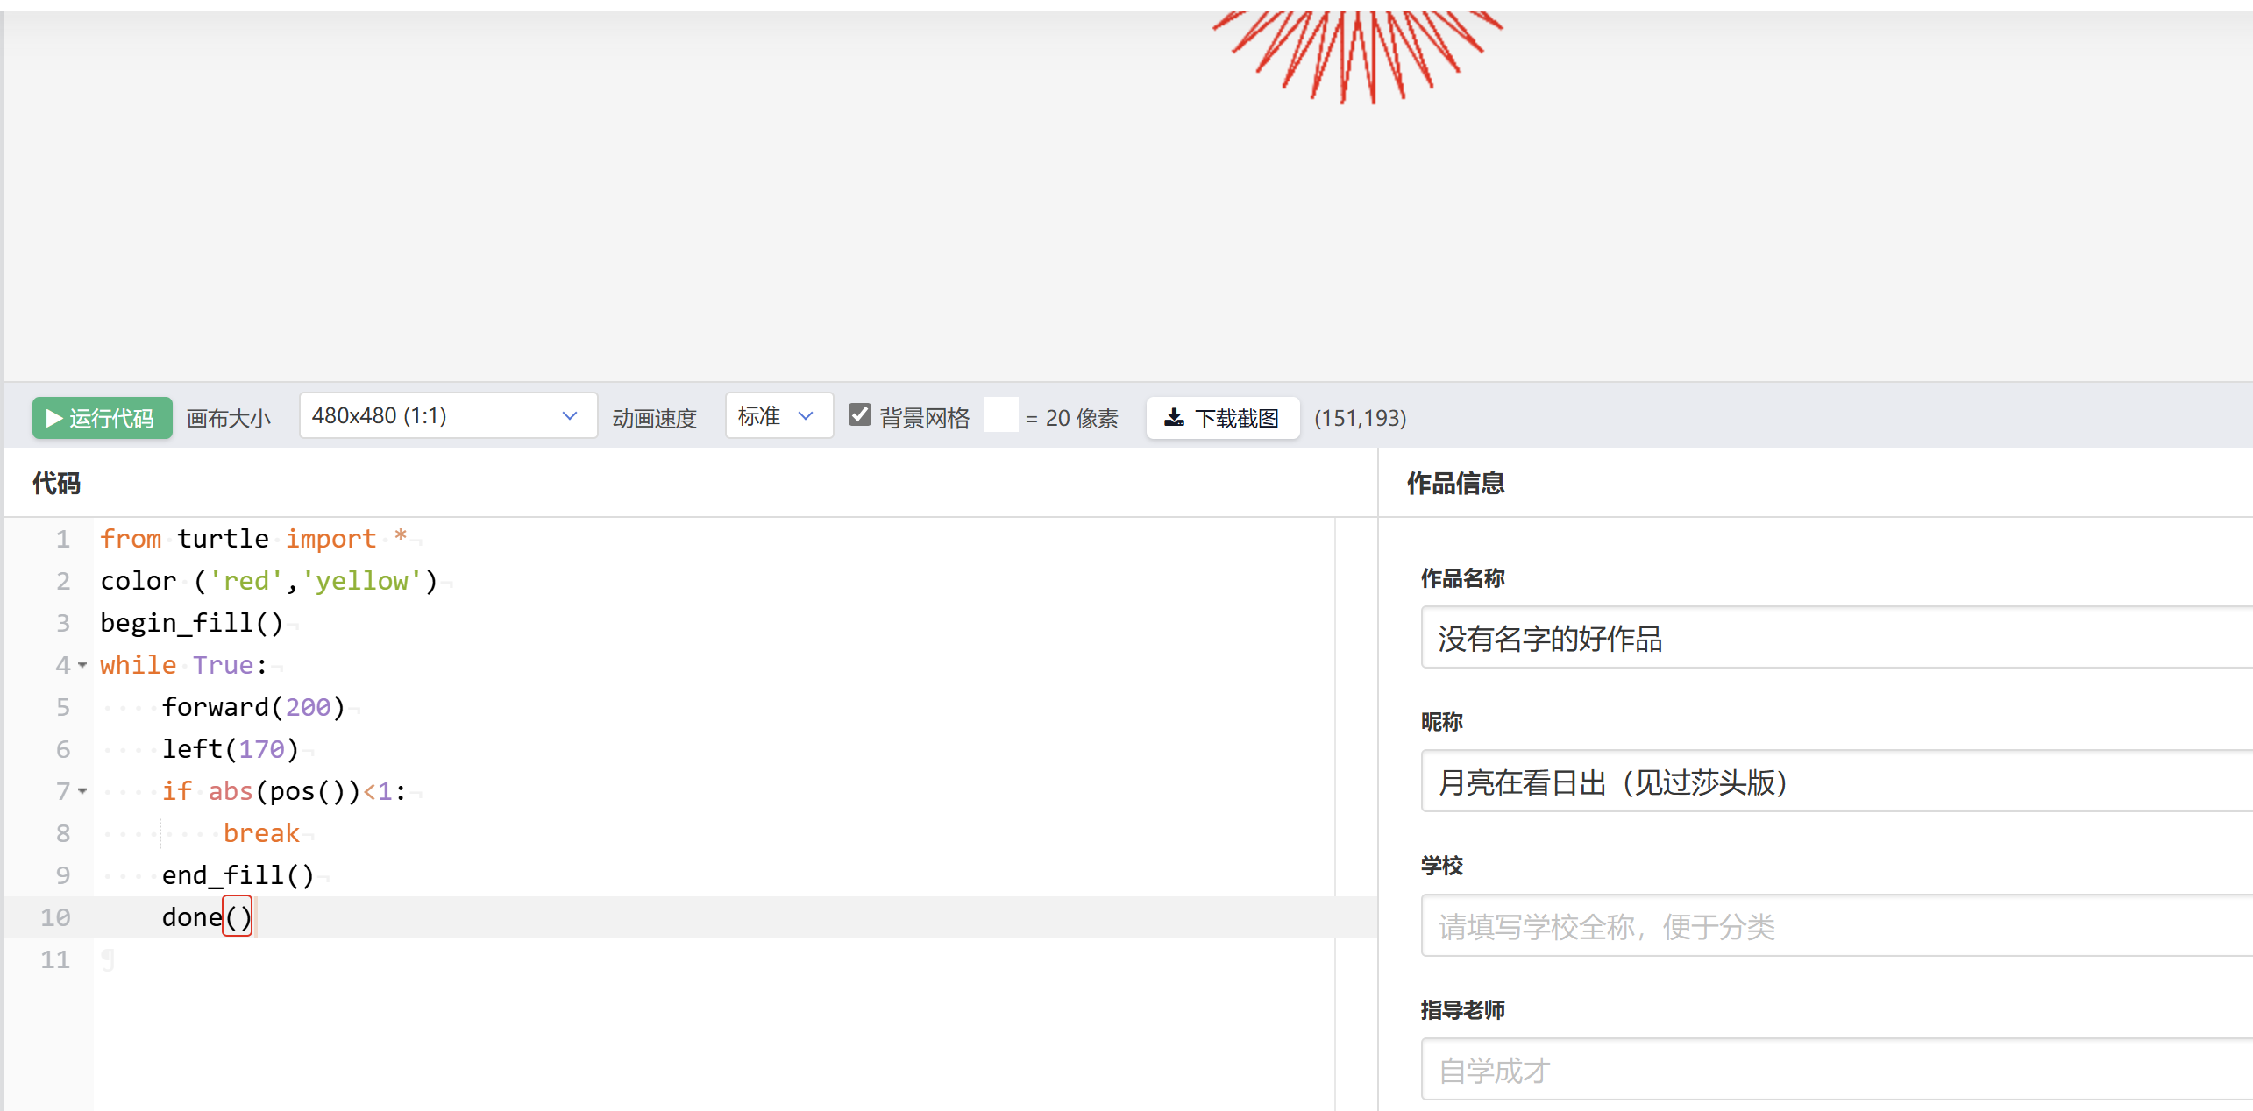Click the break keyword on line 8
2253x1111 pixels.
pos(261,833)
